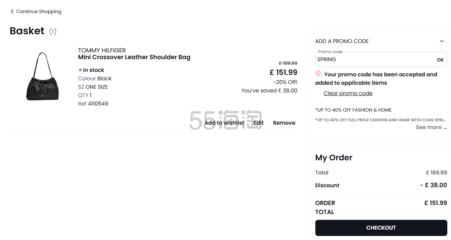The width and height of the screenshot is (451, 240).
Task: Edit the basket item
Action: coord(258,123)
